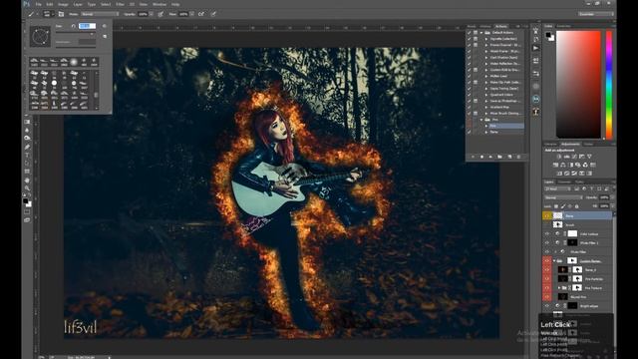The image size is (638, 359).
Task: Hide the Color Lookup adjustment layer
Action: pos(547,233)
